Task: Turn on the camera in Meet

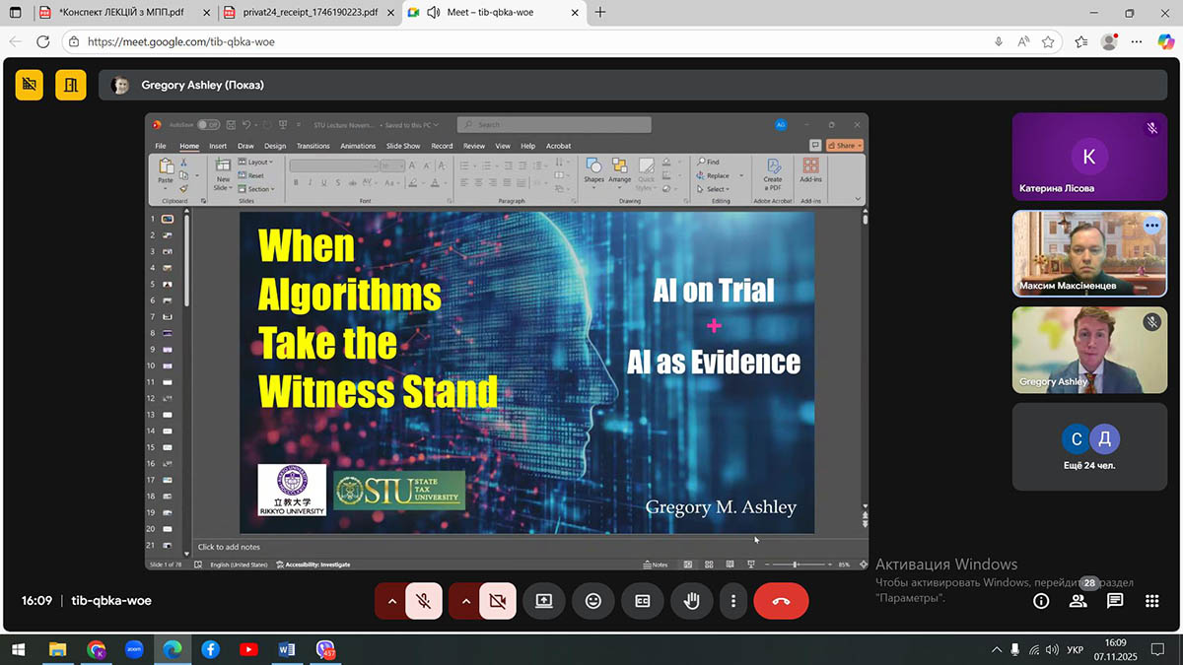Action: click(497, 601)
